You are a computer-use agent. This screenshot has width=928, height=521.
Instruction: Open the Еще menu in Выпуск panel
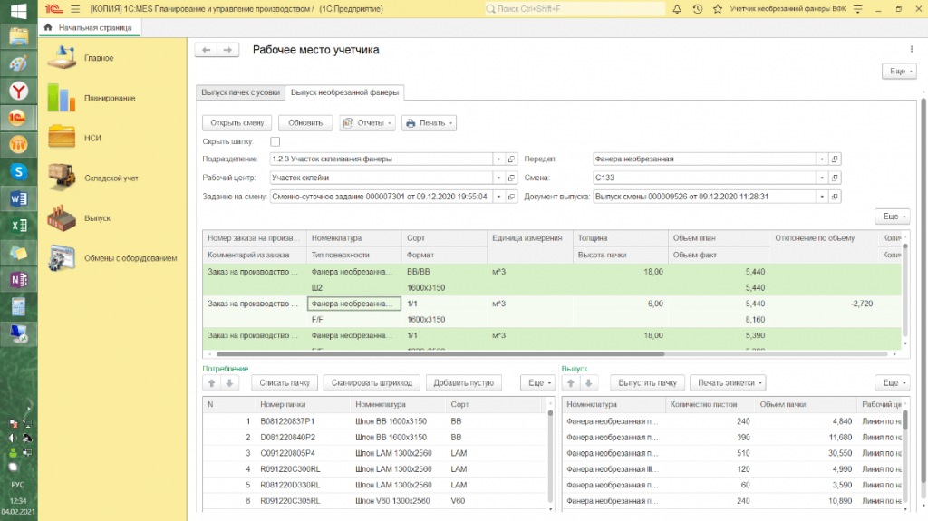tap(892, 383)
